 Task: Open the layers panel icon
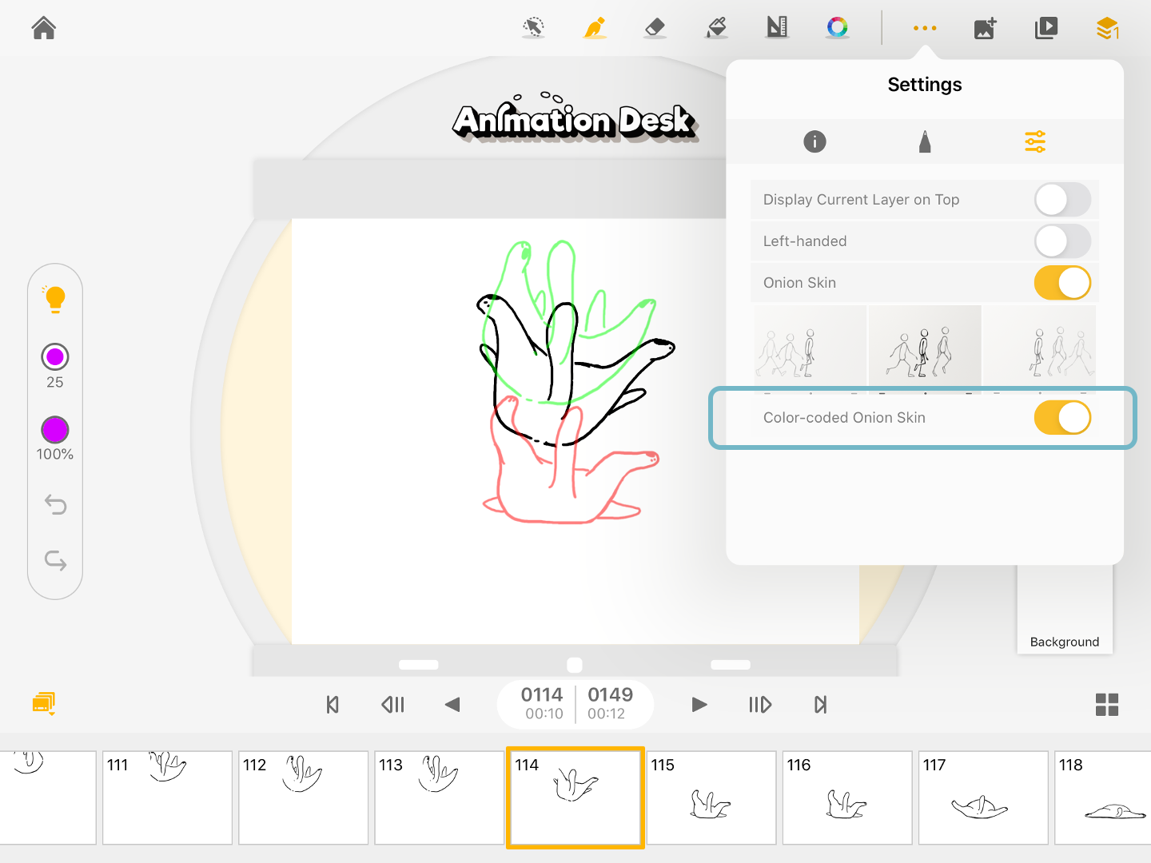click(1108, 28)
